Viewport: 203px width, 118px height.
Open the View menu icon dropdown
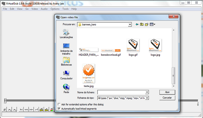pyautogui.click(x=153, y=24)
